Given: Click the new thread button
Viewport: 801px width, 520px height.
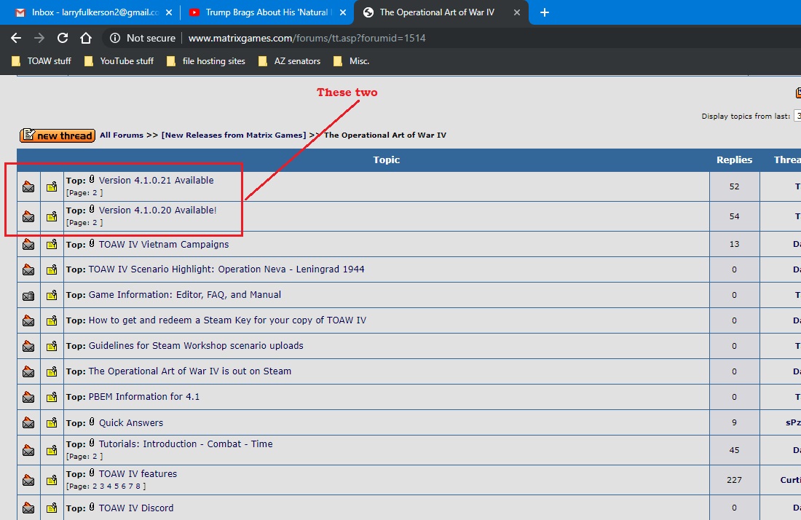Looking at the screenshot, I should [58, 135].
